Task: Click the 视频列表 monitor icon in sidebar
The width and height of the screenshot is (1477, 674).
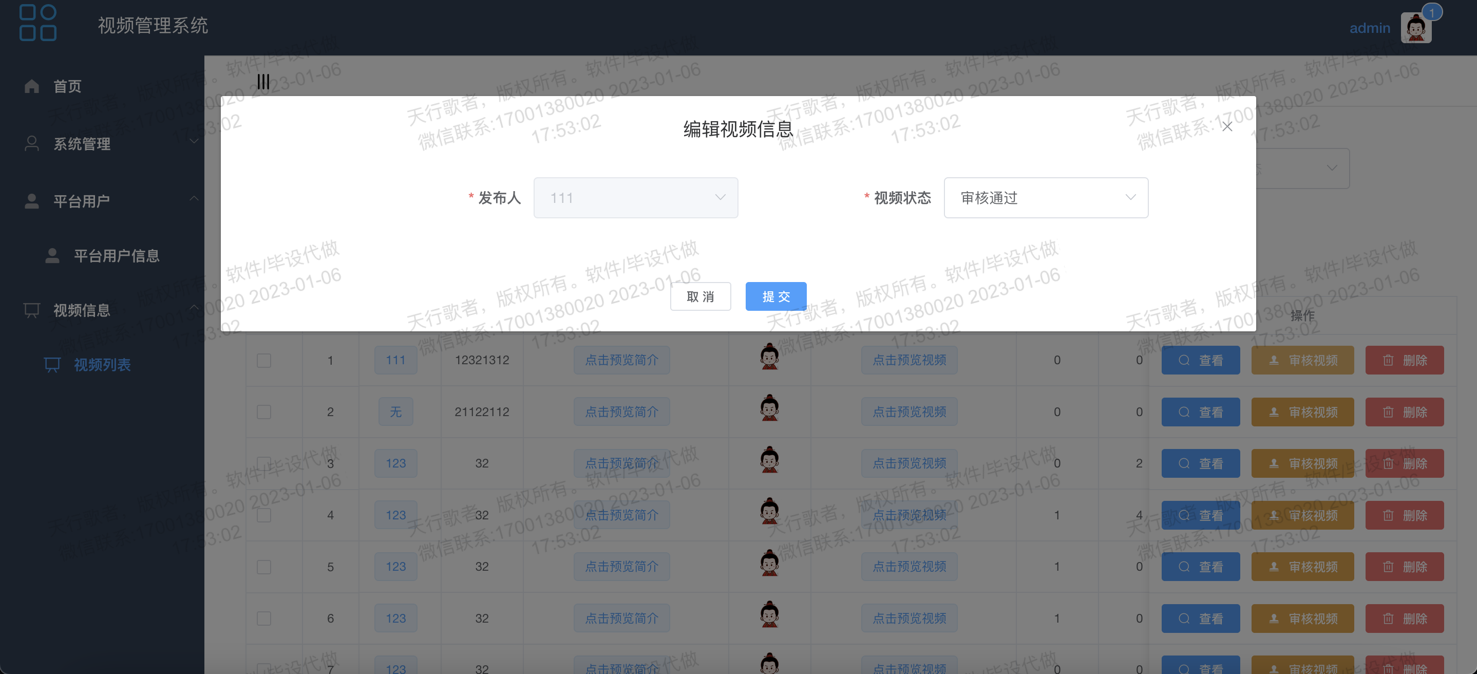Action: coord(52,365)
